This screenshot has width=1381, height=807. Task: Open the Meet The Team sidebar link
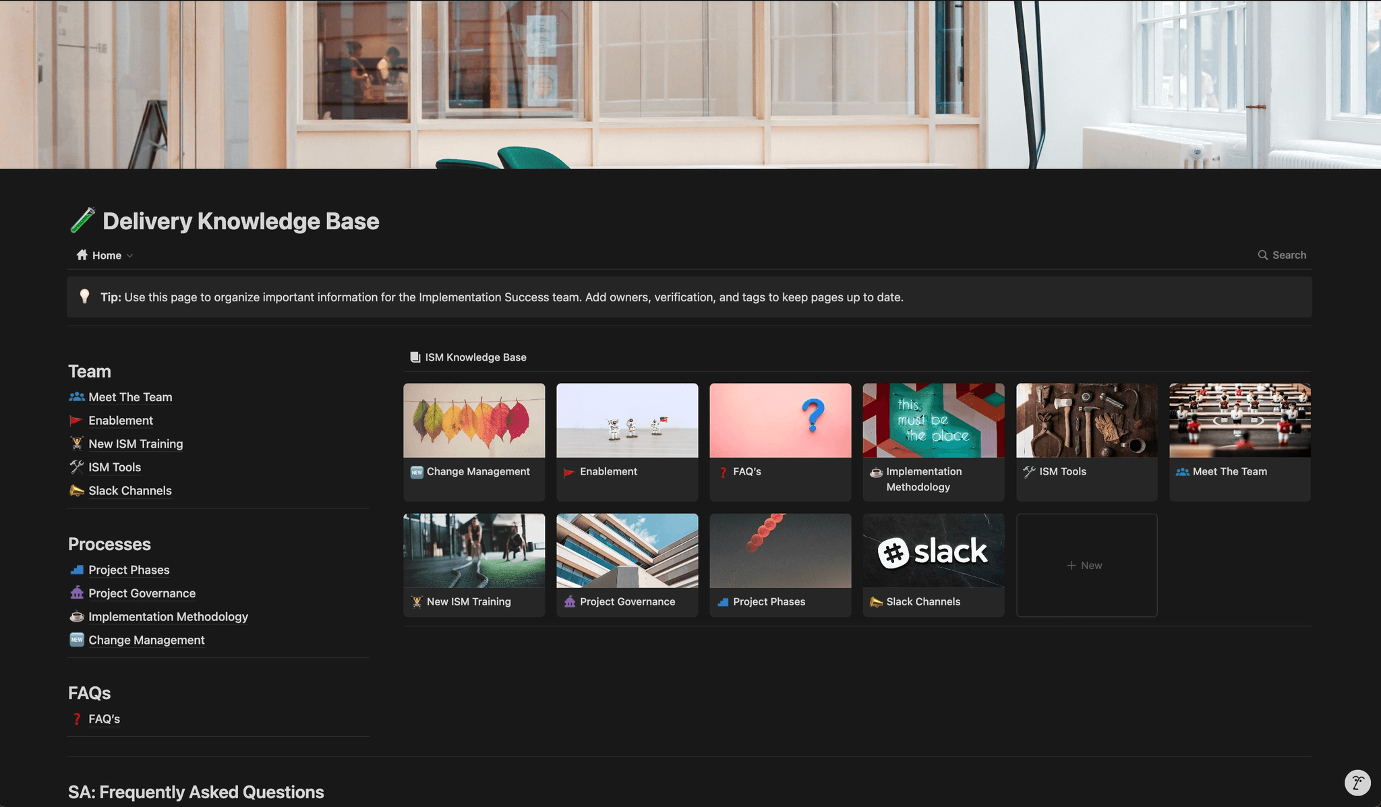tap(130, 397)
